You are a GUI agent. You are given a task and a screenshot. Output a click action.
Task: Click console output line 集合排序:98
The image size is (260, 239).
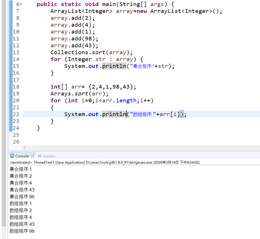click(22, 197)
